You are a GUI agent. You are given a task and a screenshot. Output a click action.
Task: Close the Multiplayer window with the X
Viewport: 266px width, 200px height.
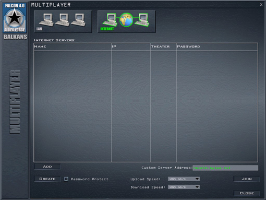[261, 5]
